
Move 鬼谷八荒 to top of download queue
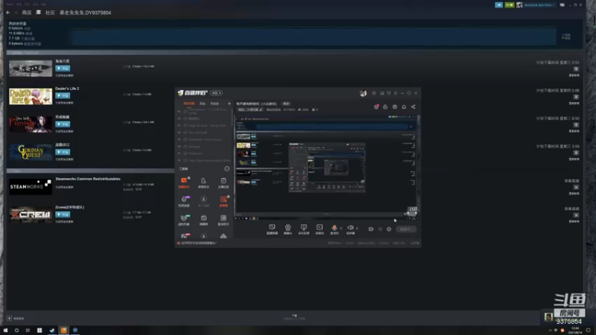pos(576,69)
